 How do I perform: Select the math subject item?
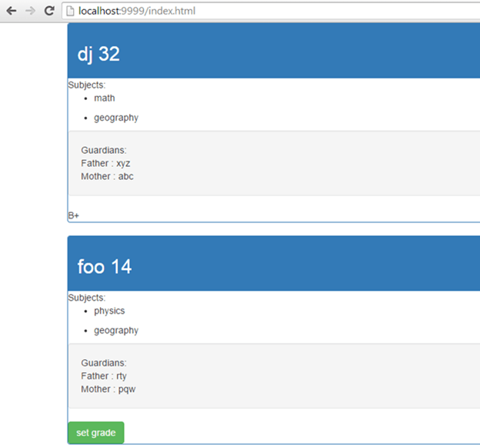point(105,98)
